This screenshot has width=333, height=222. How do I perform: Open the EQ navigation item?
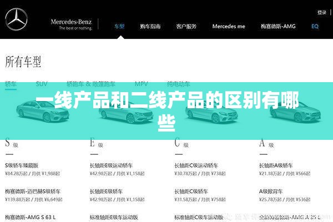click(x=315, y=26)
